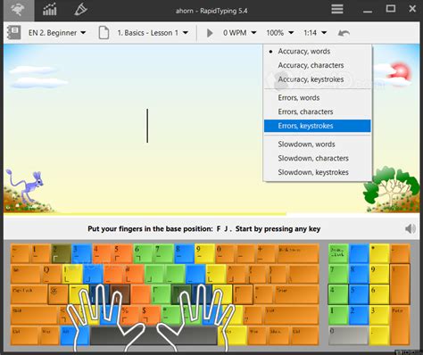Click the lesson instruction text bar
Image resolution: width=423 pixels, height=355 pixels.
coord(204,228)
